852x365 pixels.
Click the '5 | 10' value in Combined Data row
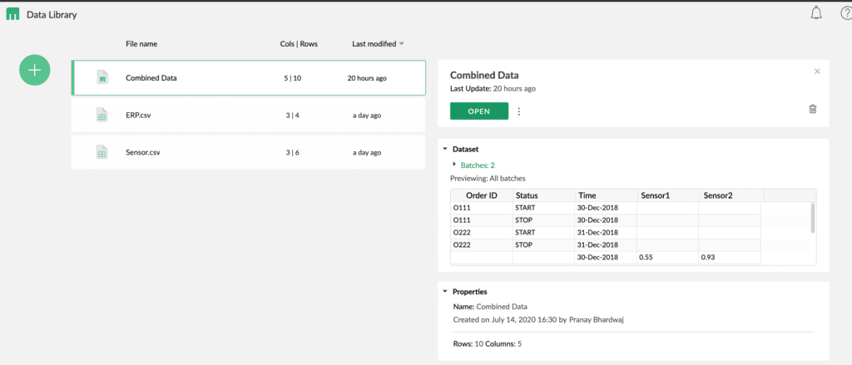click(292, 77)
